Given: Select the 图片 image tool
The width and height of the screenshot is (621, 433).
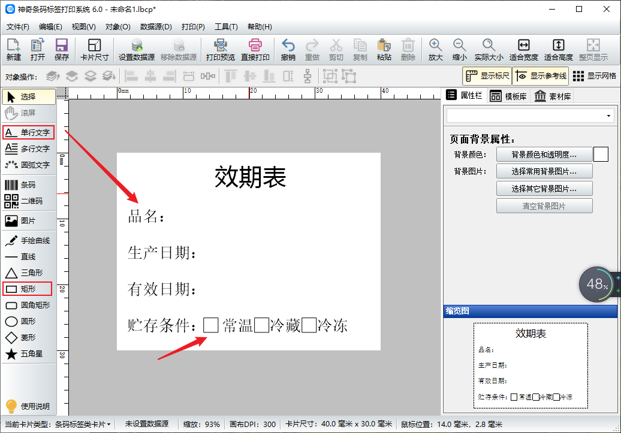Looking at the screenshot, I should click(x=28, y=221).
